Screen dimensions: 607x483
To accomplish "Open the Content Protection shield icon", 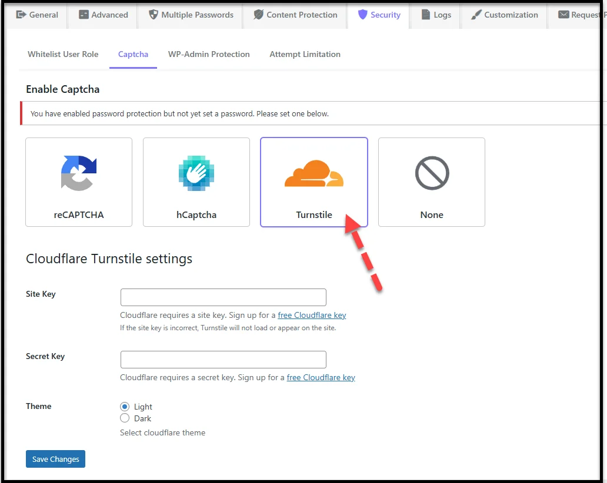I will coord(257,15).
